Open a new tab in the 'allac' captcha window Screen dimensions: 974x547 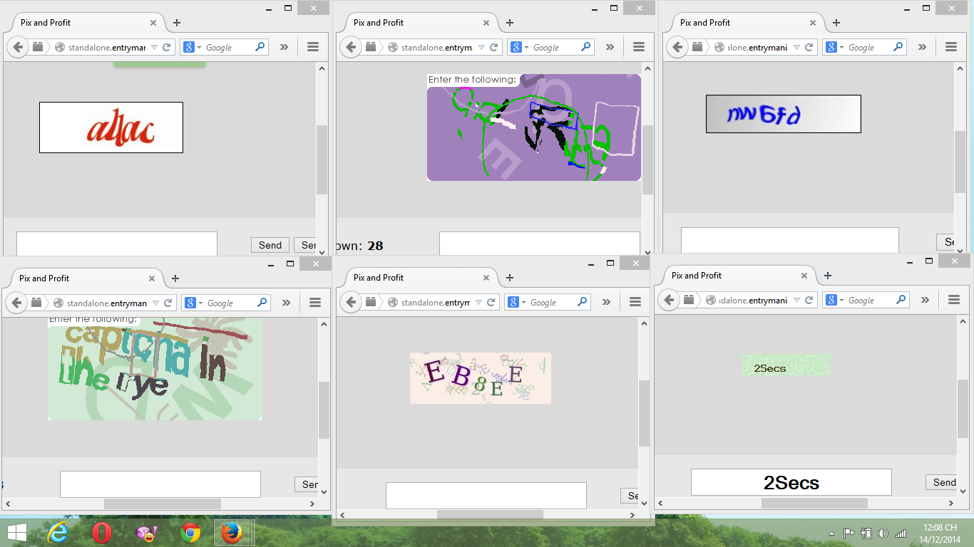tap(177, 23)
